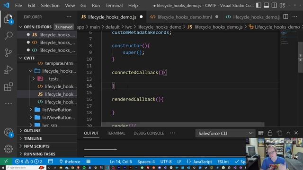Show more panel tabs ellipsis

click(172, 133)
